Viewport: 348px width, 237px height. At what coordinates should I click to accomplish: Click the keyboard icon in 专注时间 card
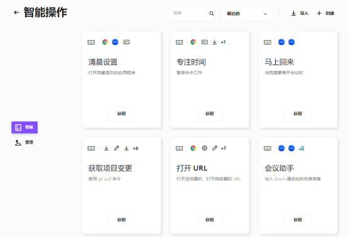[179, 42]
